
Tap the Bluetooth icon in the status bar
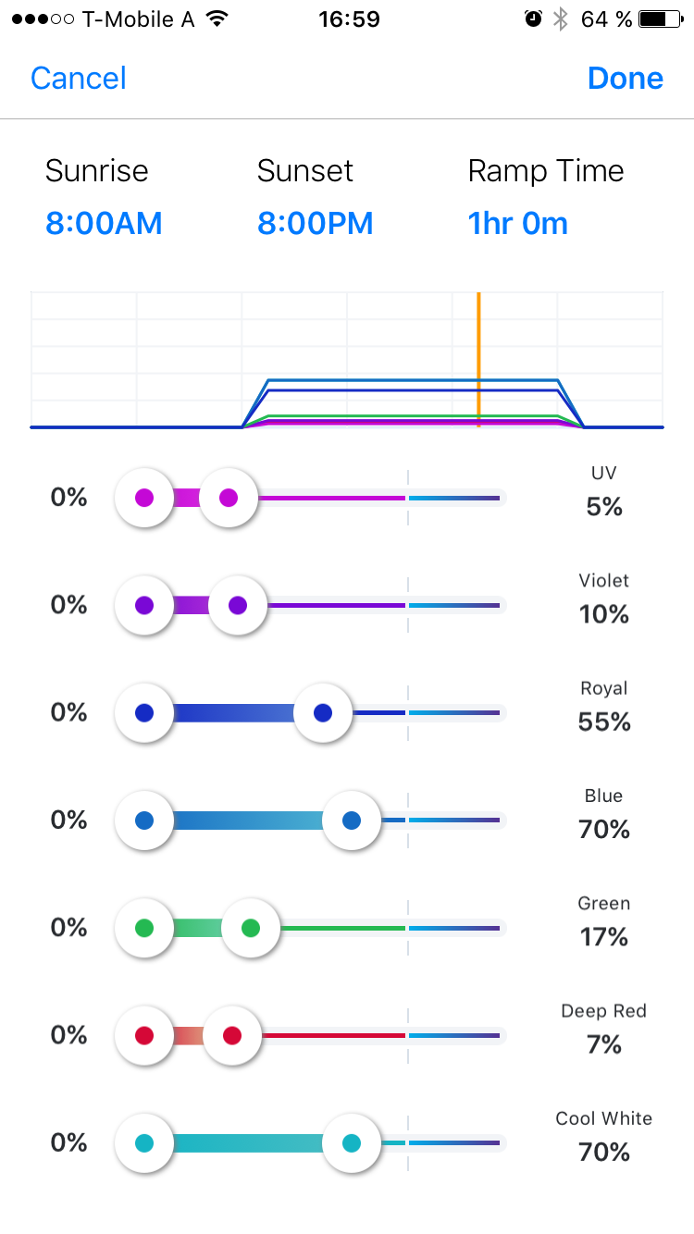point(560,19)
